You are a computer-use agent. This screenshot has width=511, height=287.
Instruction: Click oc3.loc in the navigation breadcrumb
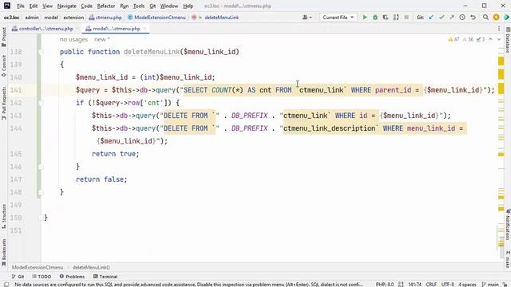pyautogui.click(x=11, y=18)
